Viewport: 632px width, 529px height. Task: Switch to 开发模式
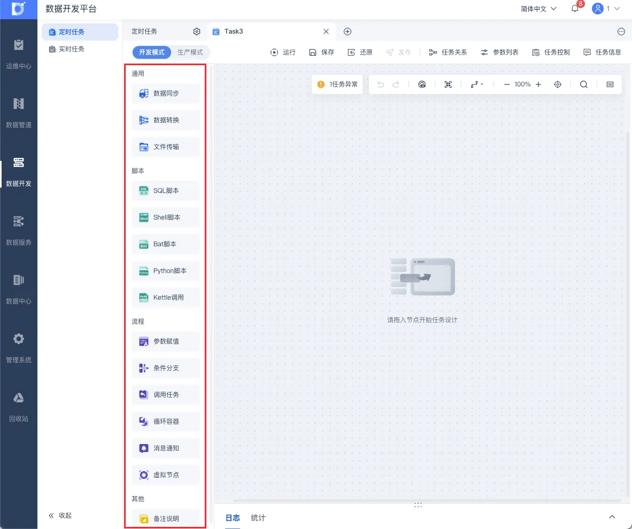pos(151,52)
